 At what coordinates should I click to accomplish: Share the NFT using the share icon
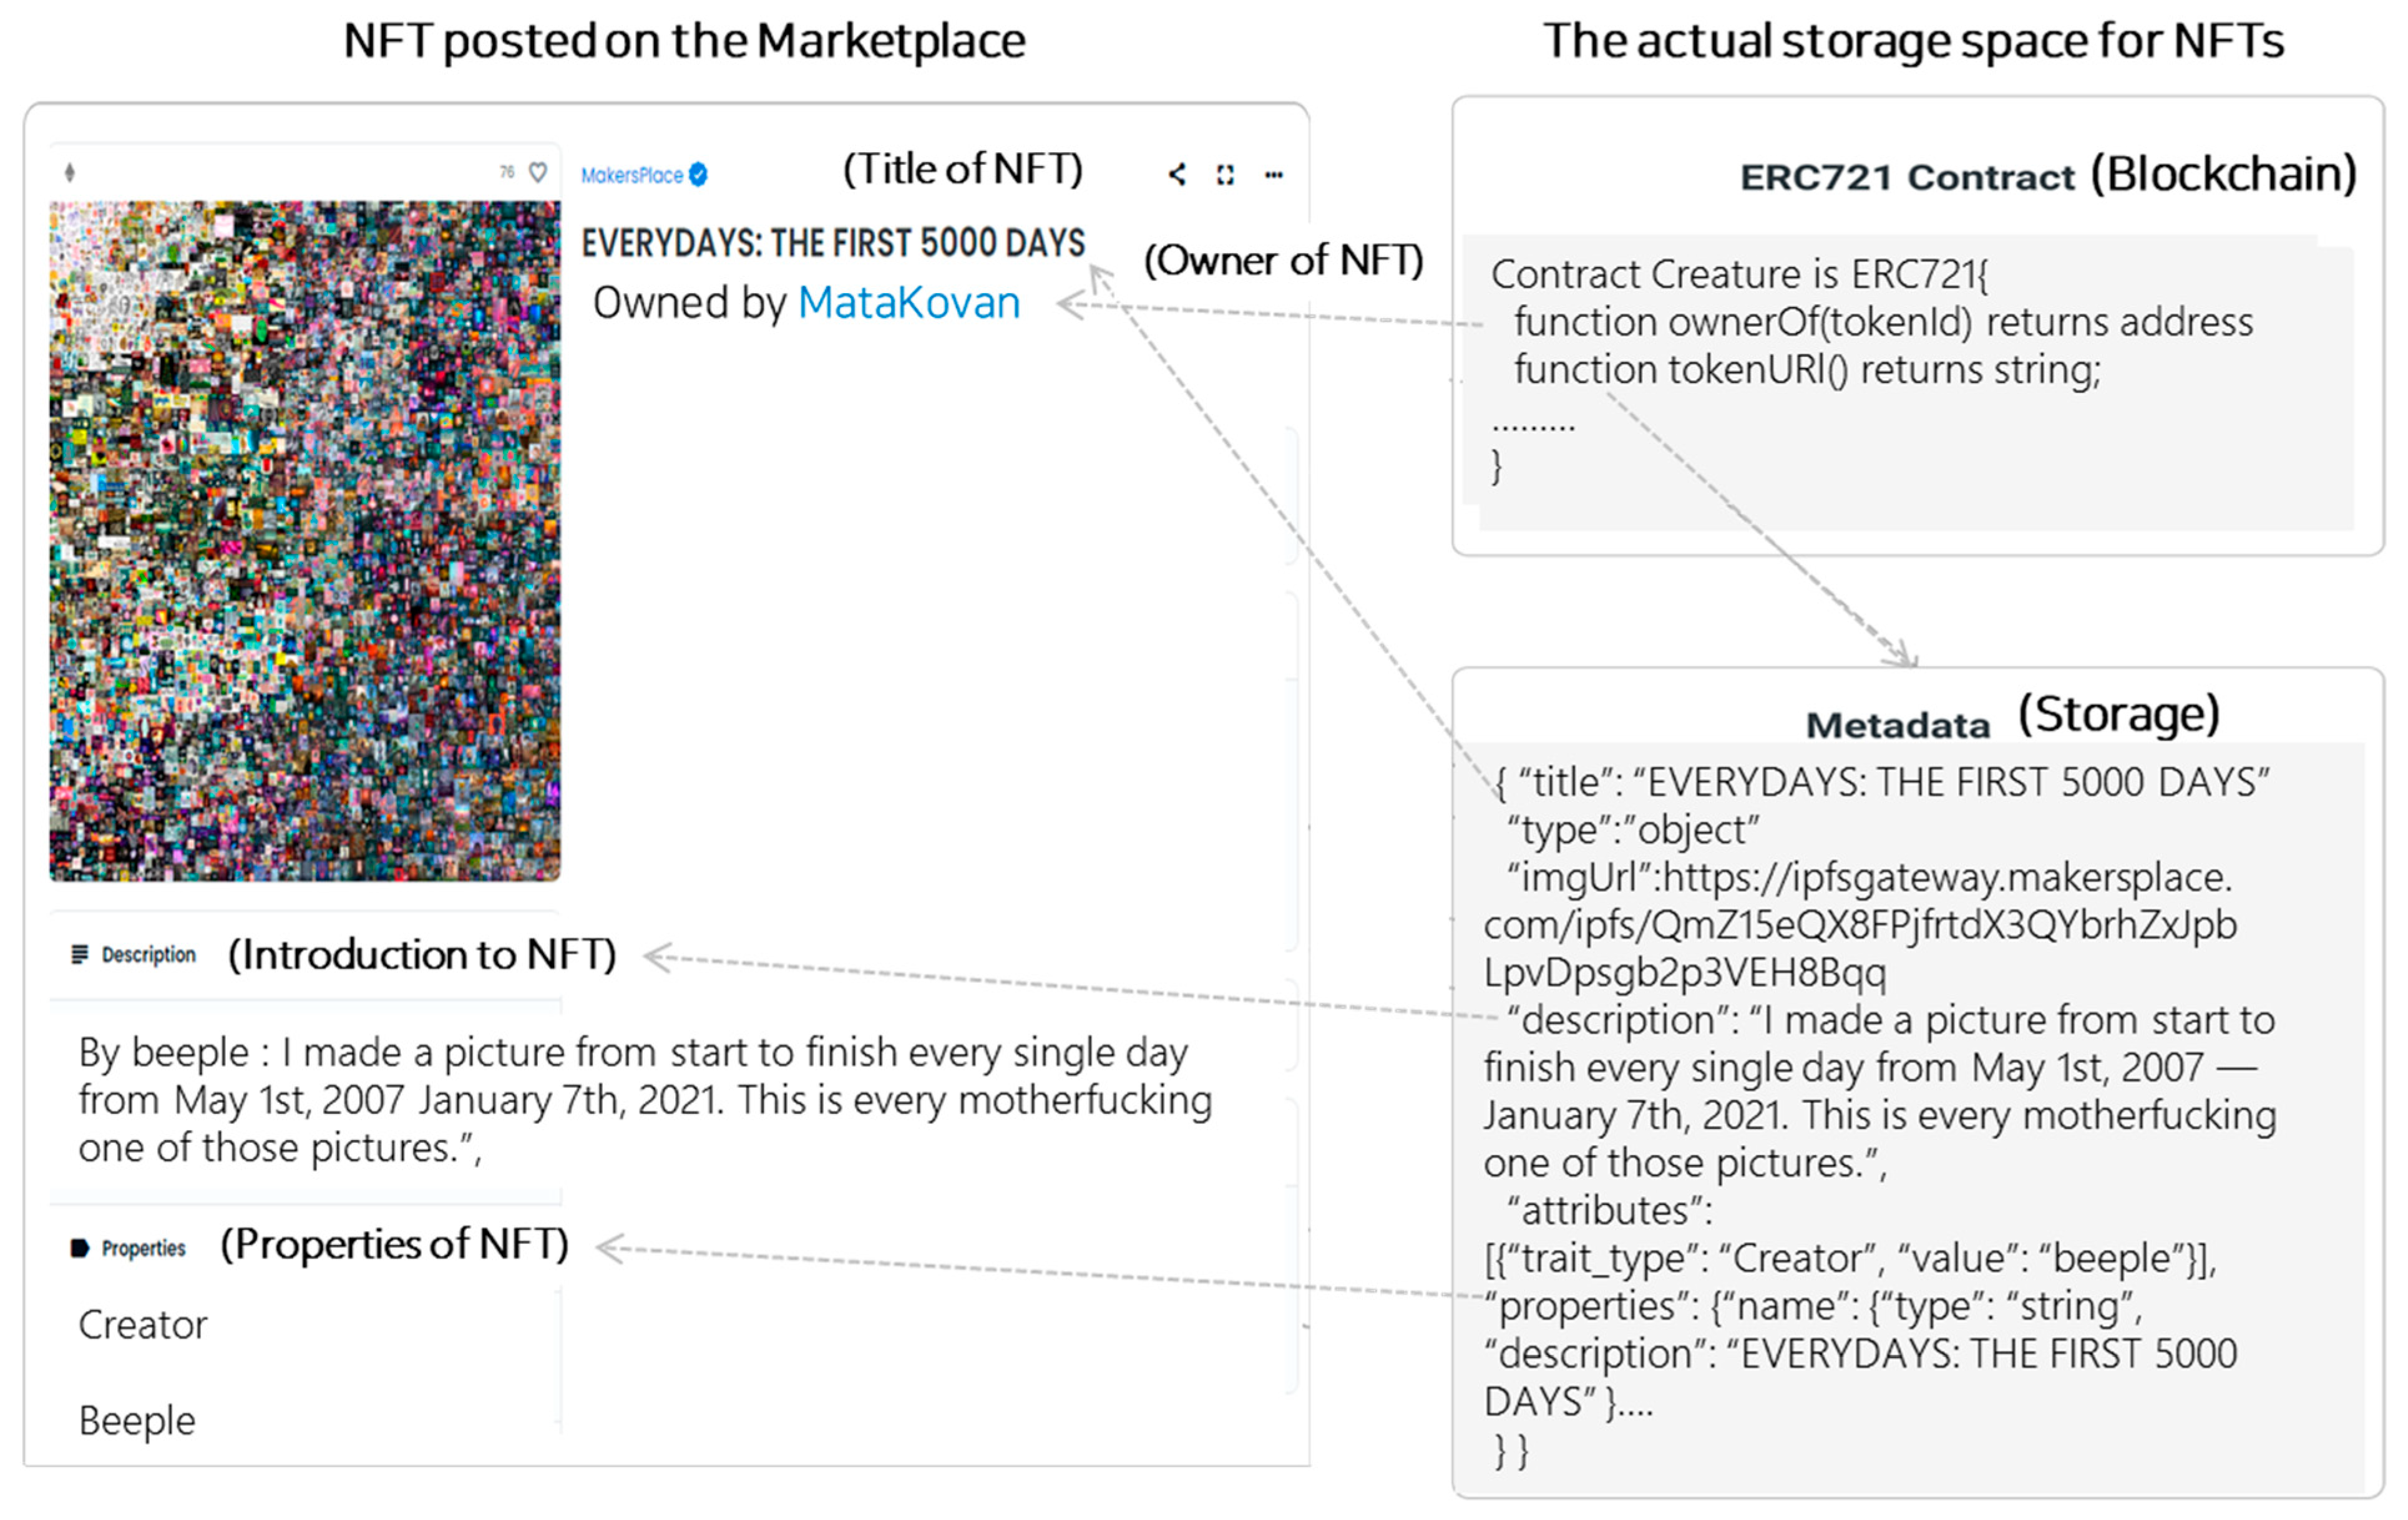pyautogui.click(x=1177, y=175)
